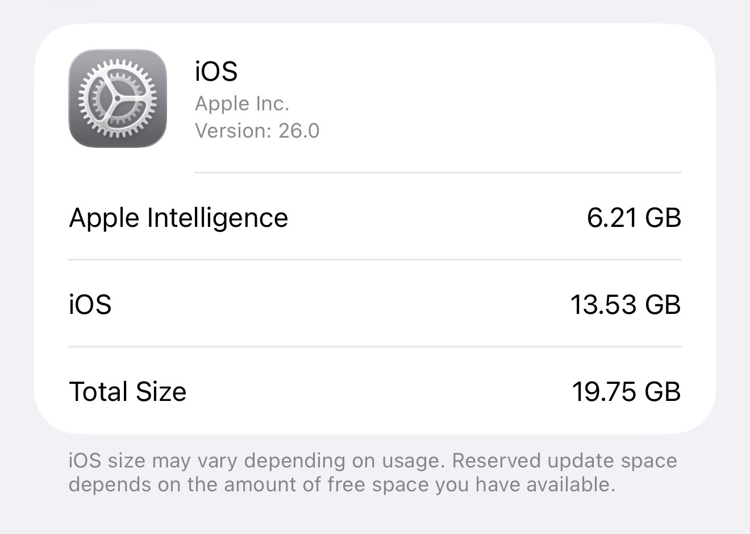Open the Apple Intelligence storage row
Screen dimensions: 750x534
375,217
